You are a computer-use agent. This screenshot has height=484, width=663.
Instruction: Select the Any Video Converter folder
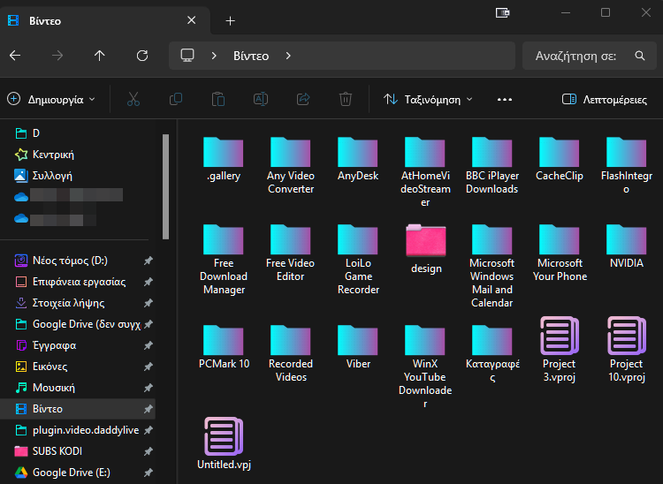[291, 165]
